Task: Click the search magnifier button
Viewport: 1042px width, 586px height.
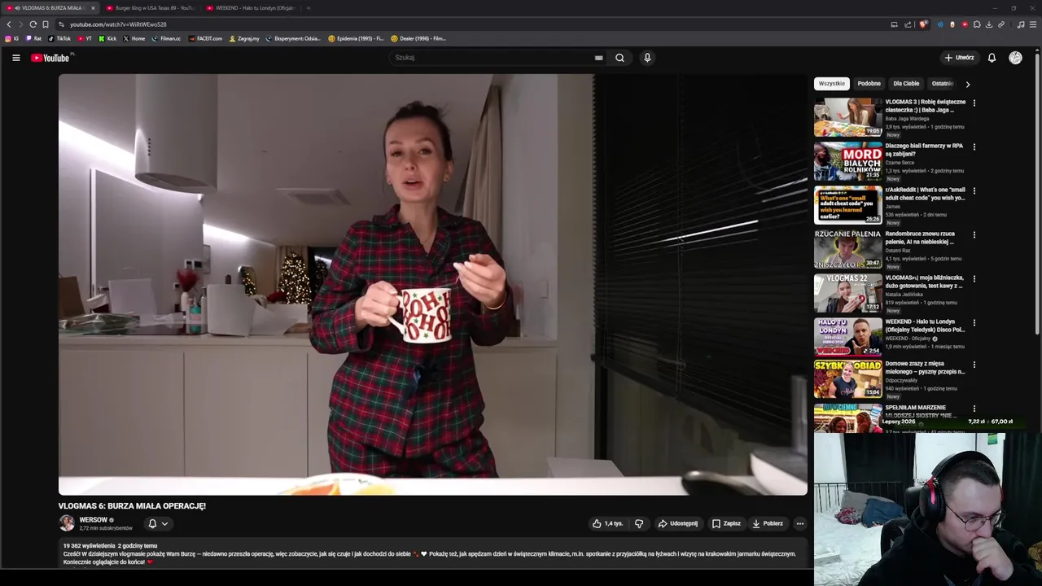Action: pos(620,58)
